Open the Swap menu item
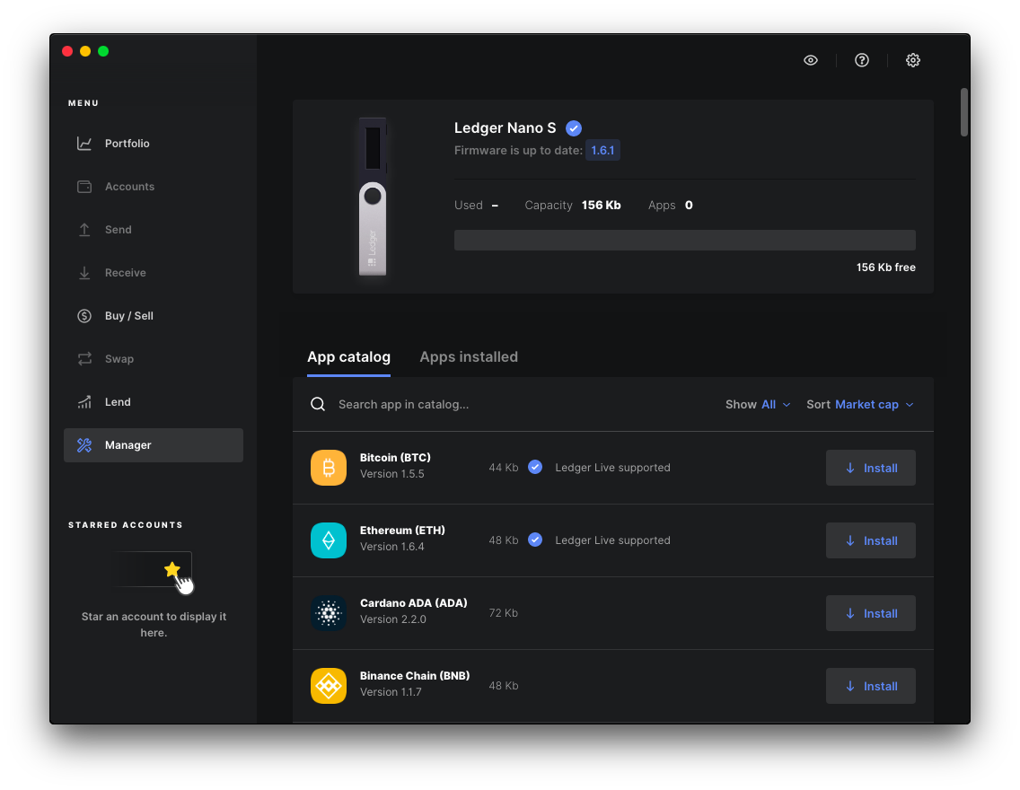1020x790 pixels. coord(154,359)
